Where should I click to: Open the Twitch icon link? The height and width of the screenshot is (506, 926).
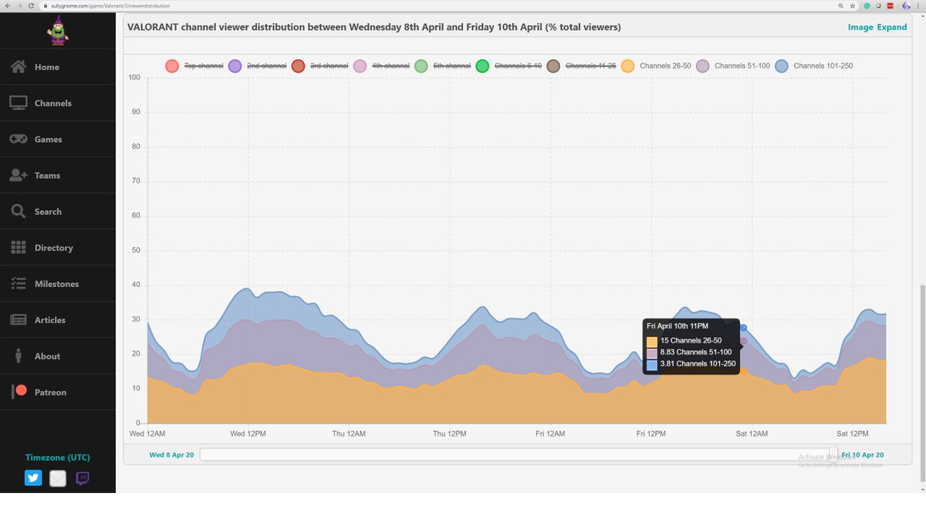pyautogui.click(x=83, y=478)
